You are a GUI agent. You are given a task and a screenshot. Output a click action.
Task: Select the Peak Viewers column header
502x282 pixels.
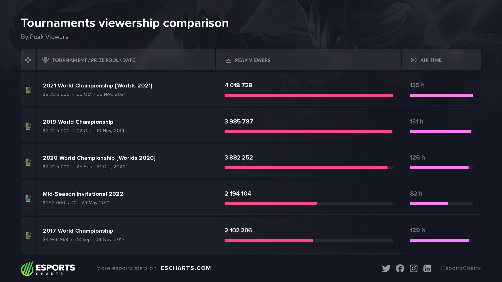[253, 60]
